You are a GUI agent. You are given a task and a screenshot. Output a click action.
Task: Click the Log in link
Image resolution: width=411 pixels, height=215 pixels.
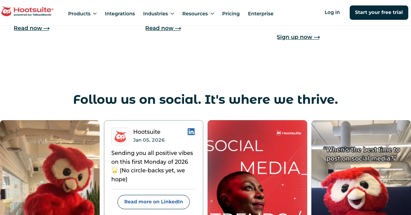coord(332,12)
